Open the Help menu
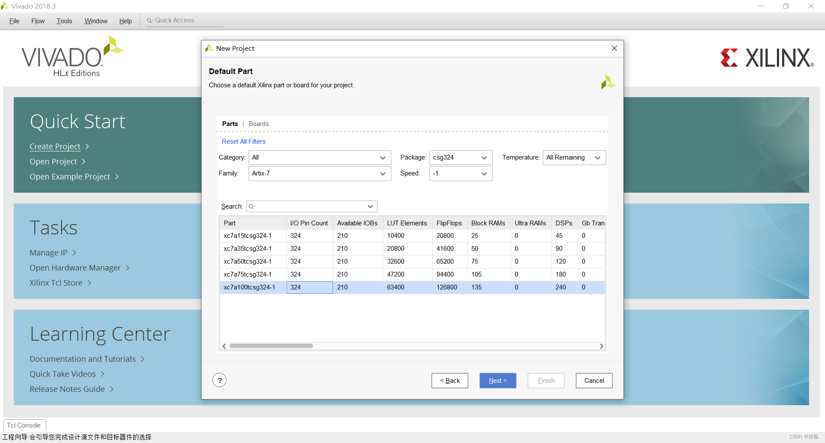This screenshot has height=443, width=825. (125, 21)
